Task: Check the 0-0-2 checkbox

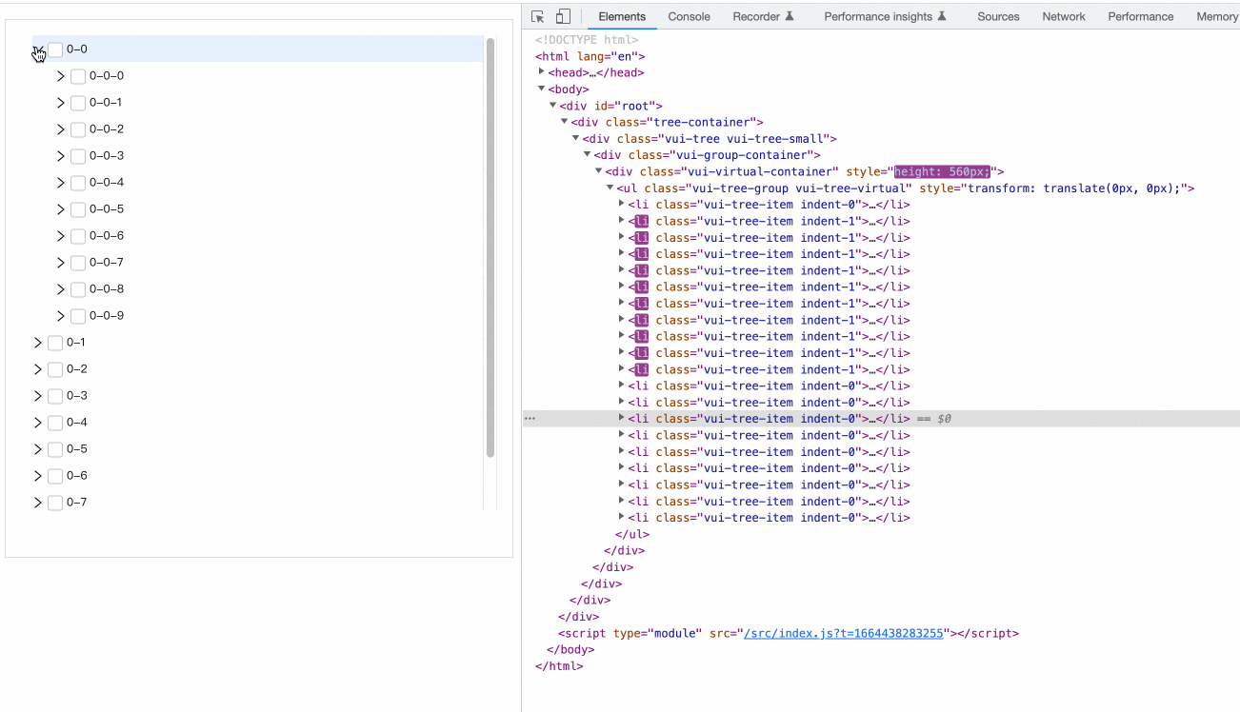Action: coord(78,129)
